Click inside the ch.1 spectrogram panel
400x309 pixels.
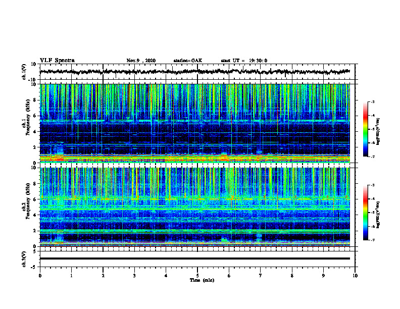click(x=195, y=123)
